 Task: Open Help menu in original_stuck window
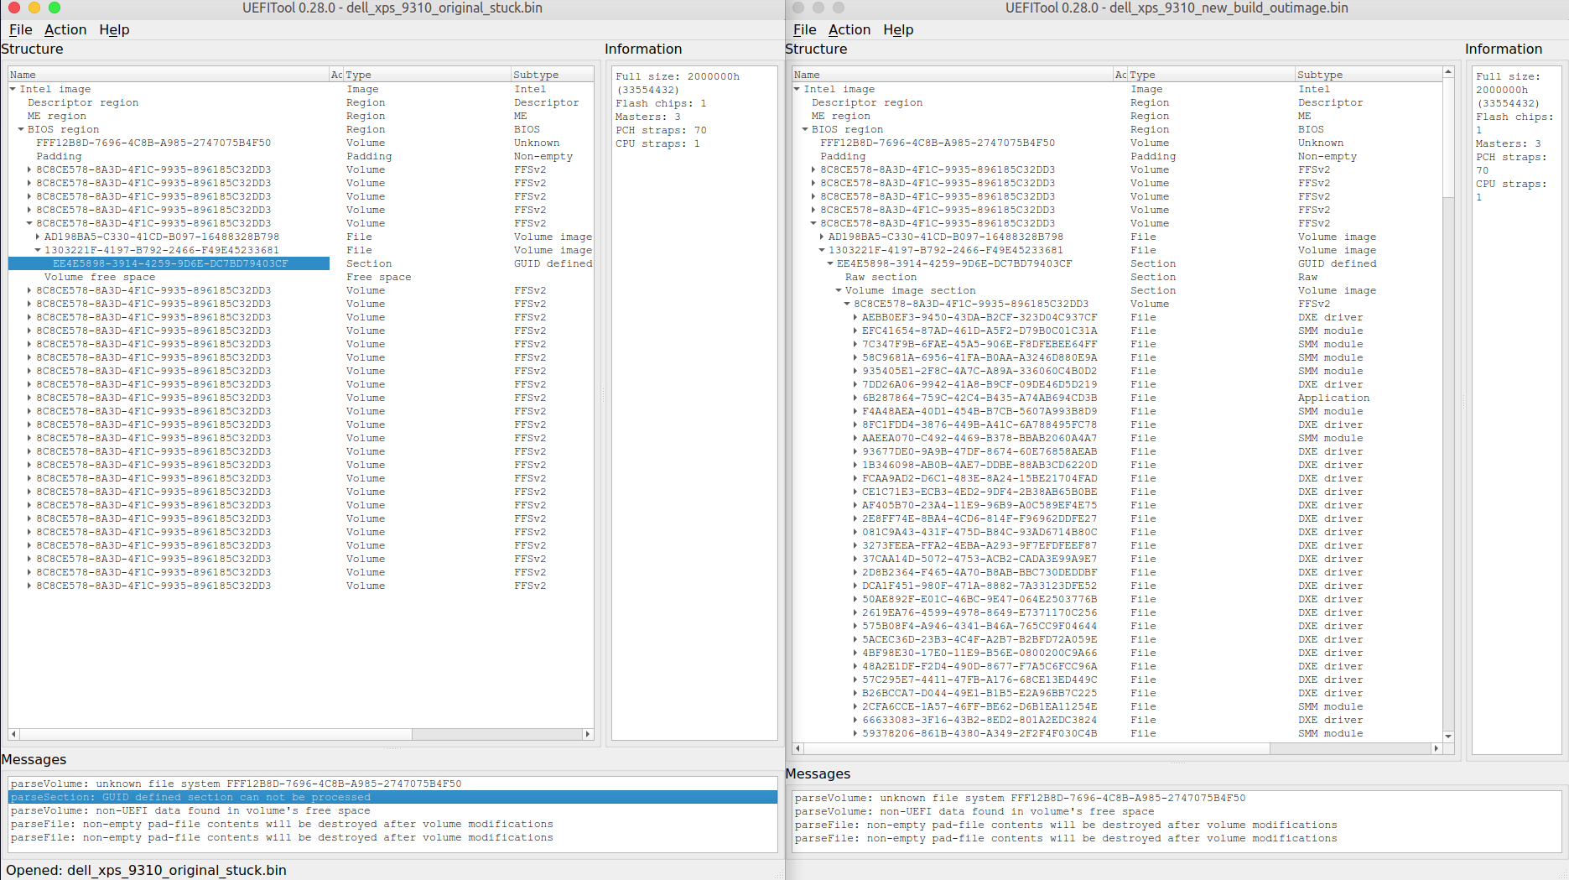coord(114,29)
